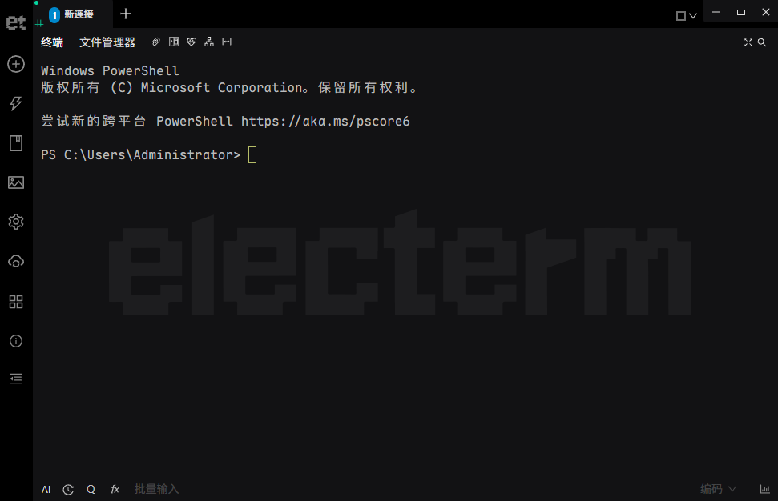Open AI assistant in bottom bar
Screen dimensions: 778x501
click(x=46, y=490)
